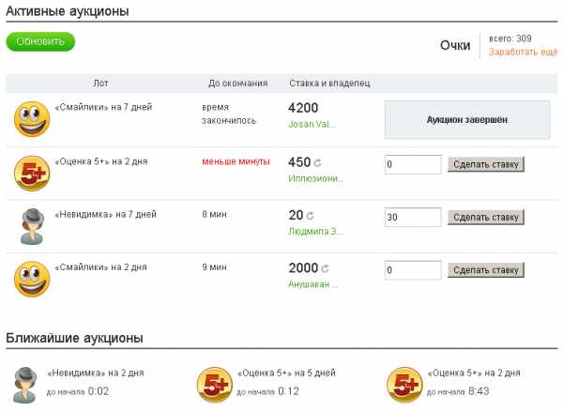The width and height of the screenshot is (563, 411).
Task: Open bidder «Людмила З...» profile link
Action: tap(313, 231)
